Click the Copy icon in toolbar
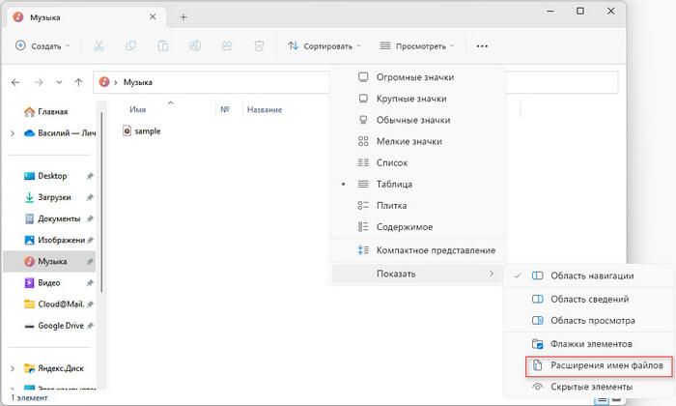Viewport: 676px width, 406px height. 130,45
